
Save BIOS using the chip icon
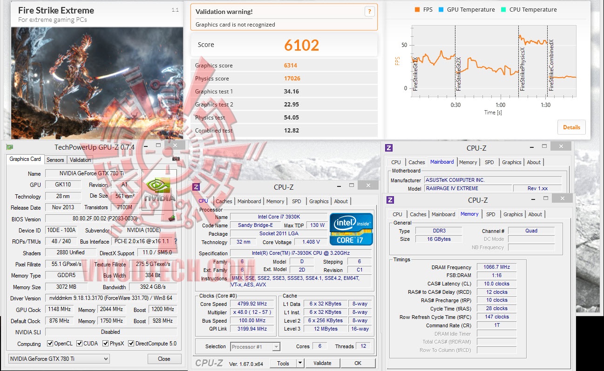[172, 218]
